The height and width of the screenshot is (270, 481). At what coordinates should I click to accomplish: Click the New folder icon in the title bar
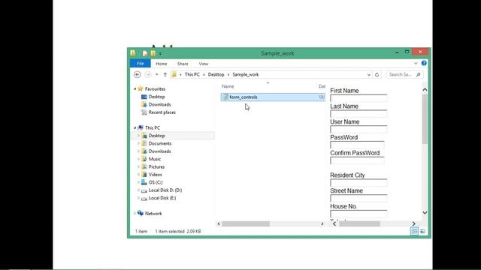153,53
